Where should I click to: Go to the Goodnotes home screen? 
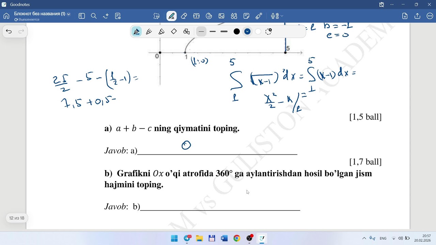pyautogui.click(x=6, y=16)
